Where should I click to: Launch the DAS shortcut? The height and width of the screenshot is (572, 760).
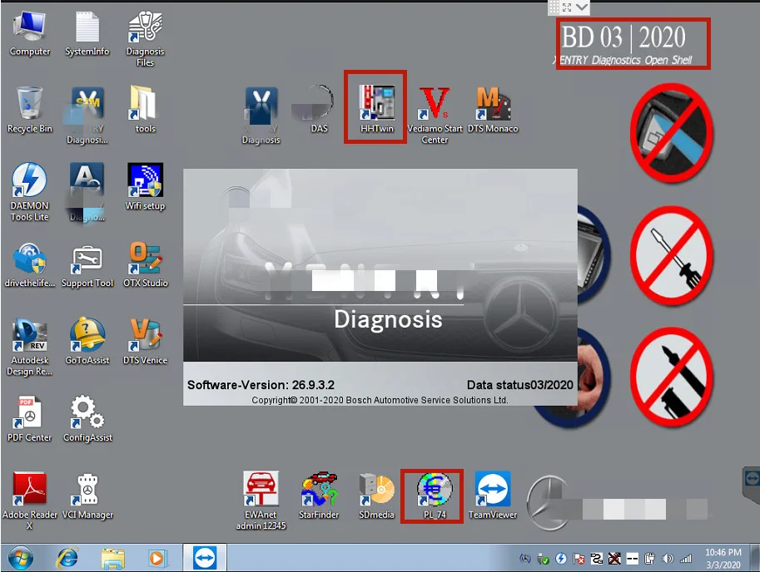click(x=319, y=110)
